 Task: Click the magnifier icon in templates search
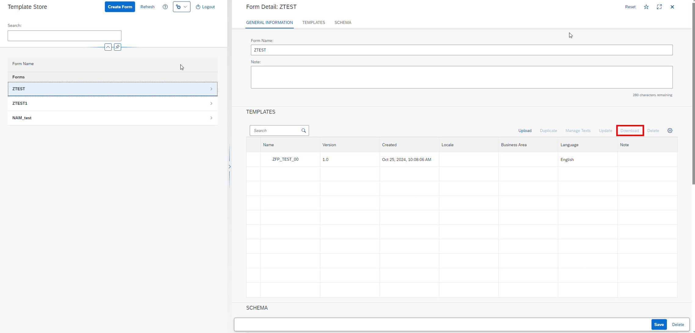304,131
